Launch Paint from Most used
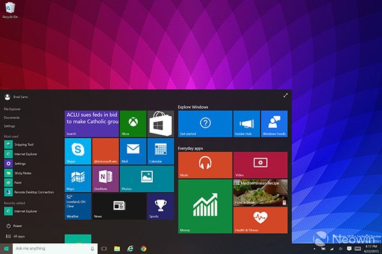This screenshot has height=254, width=382. coord(13,182)
